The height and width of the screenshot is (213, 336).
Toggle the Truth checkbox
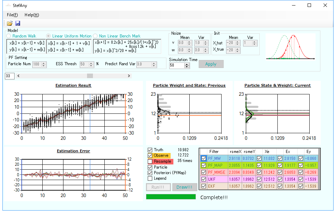click(150, 150)
